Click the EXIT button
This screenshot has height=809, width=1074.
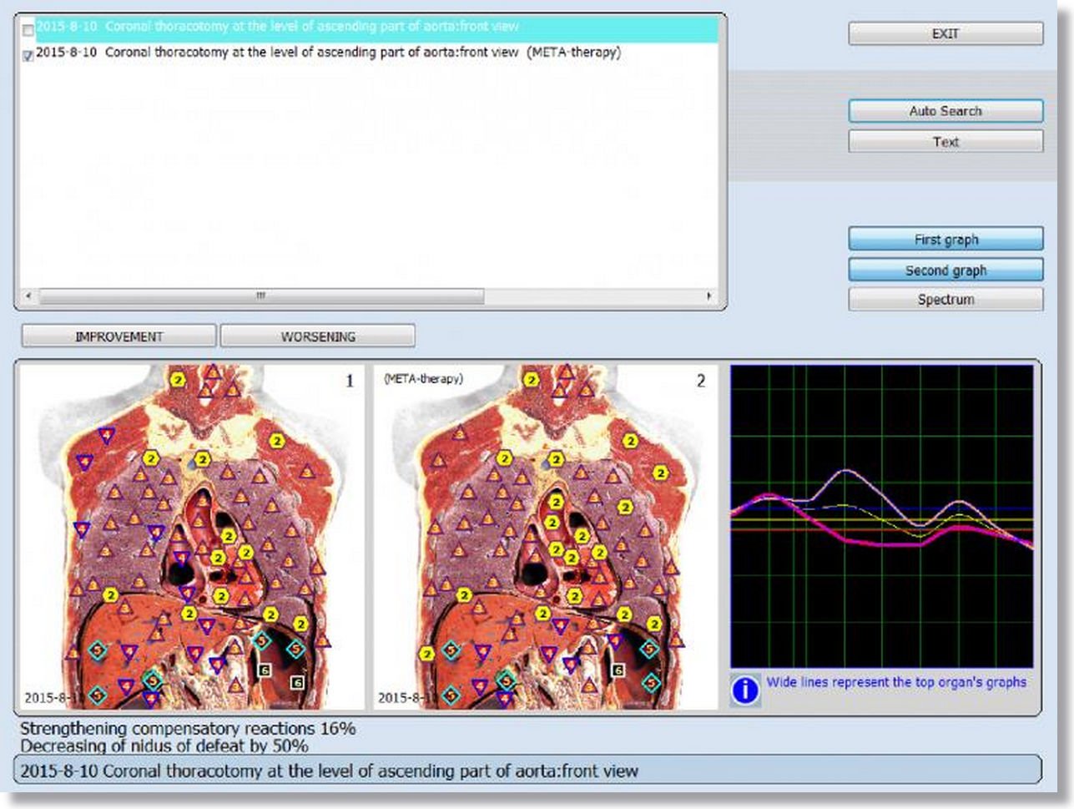pos(945,33)
